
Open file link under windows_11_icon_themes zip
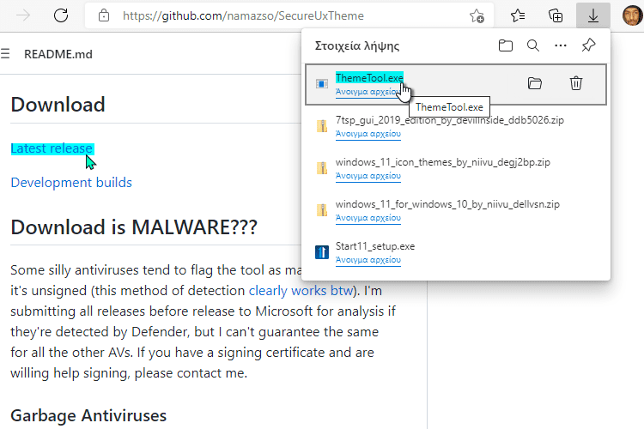click(368, 176)
